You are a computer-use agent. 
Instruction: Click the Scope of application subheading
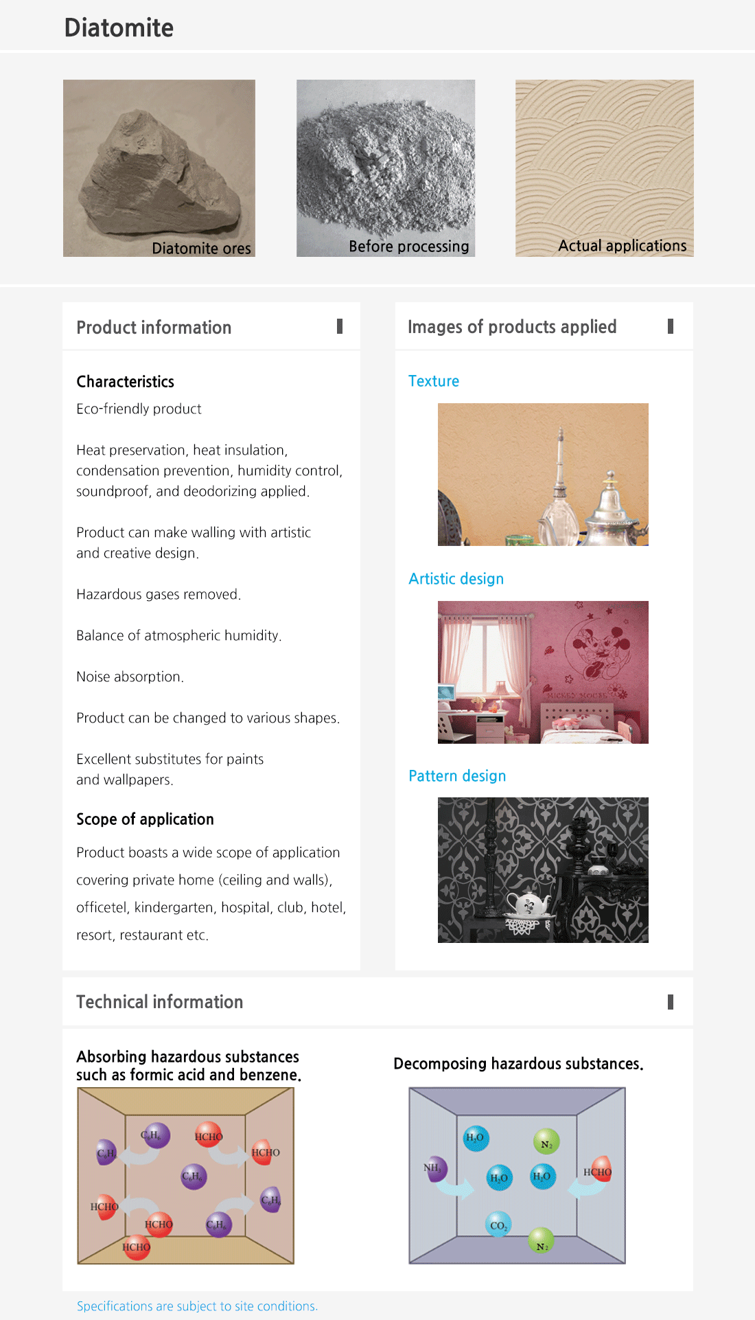point(145,819)
